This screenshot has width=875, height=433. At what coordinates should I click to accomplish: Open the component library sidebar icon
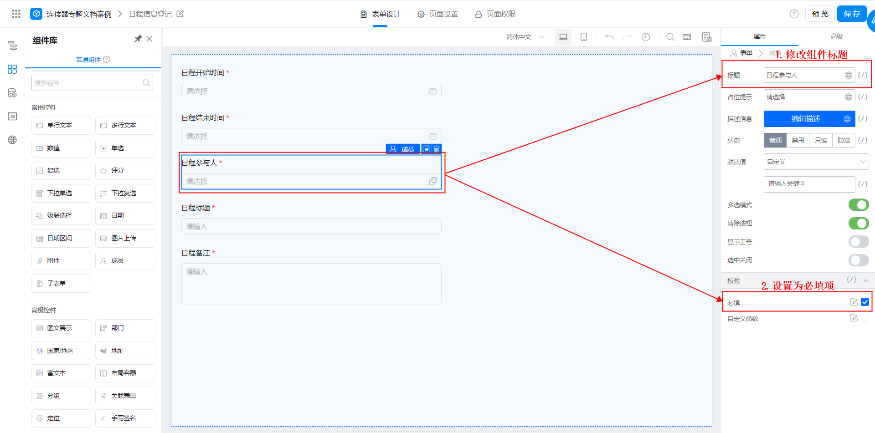pos(12,69)
